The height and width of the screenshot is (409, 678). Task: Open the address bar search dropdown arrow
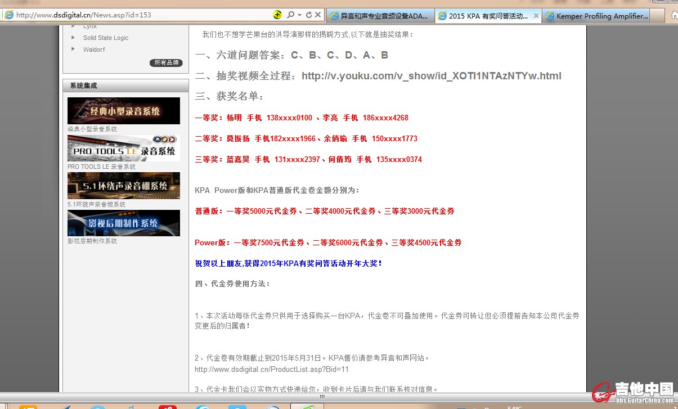[300, 15]
